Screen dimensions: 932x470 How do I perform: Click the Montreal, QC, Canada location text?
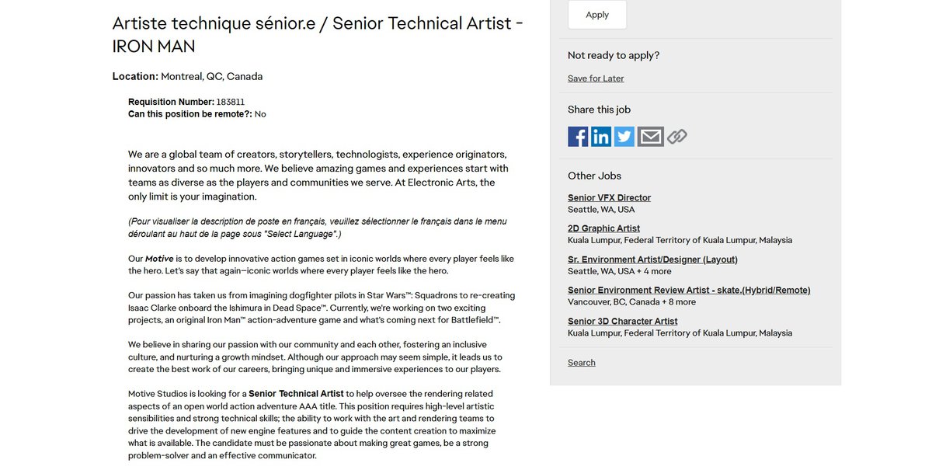(211, 77)
